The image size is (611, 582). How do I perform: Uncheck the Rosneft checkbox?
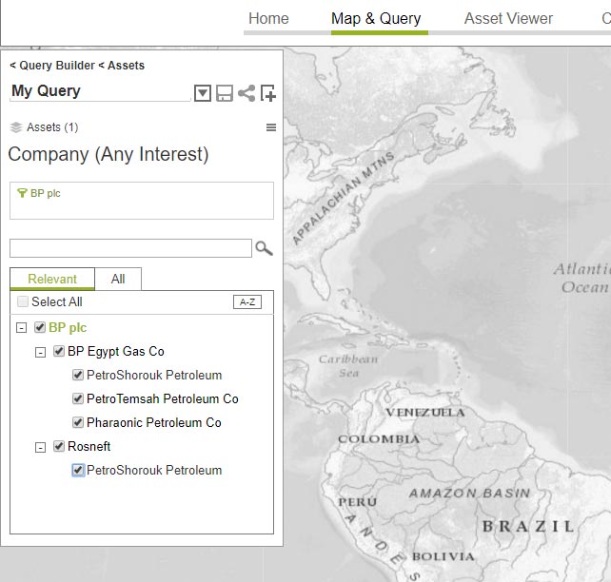coord(58,446)
